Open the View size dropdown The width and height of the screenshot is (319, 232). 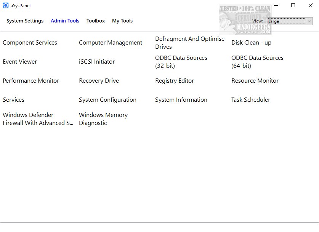(x=290, y=21)
